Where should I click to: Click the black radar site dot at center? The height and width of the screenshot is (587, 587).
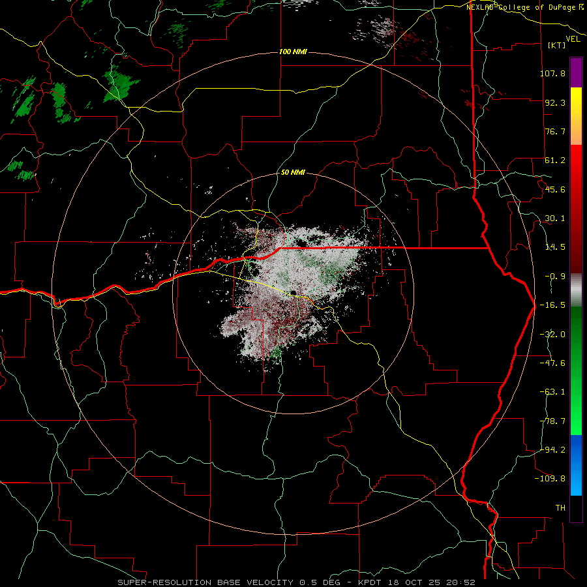pos(293,293)
